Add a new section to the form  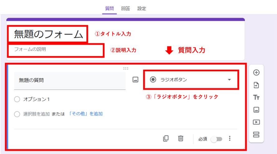[x=256, y=135]
